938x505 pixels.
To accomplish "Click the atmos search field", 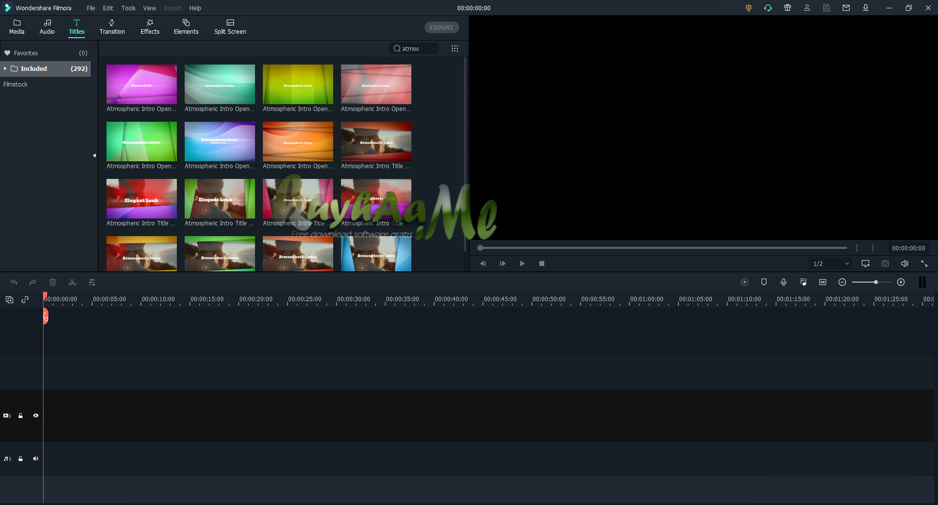I will (414, 48).
